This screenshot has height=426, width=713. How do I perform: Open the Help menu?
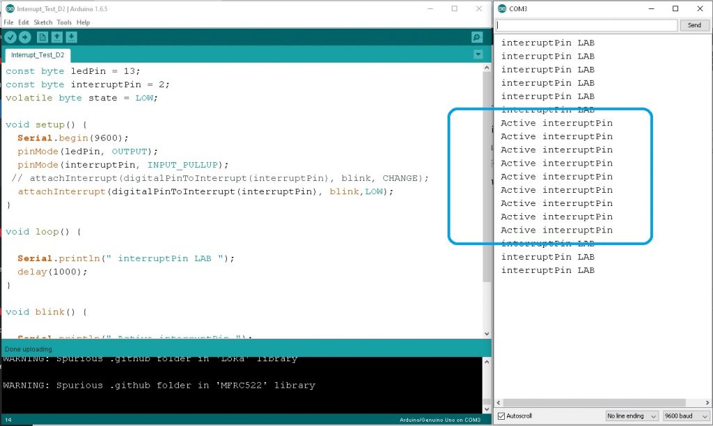point(84,22)
